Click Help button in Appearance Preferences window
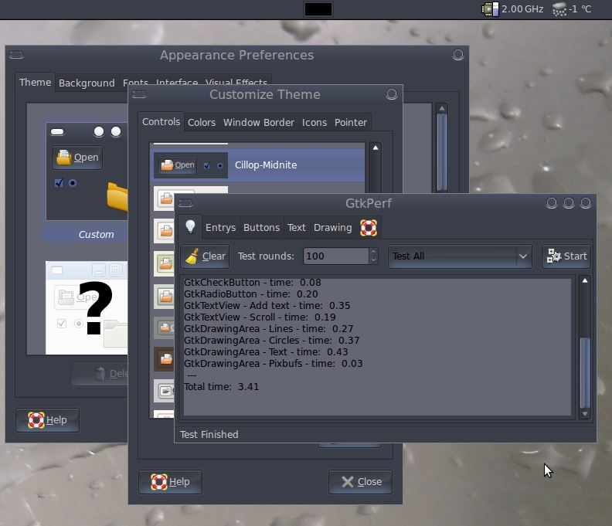The image size is (612, 526). (47, 420)
